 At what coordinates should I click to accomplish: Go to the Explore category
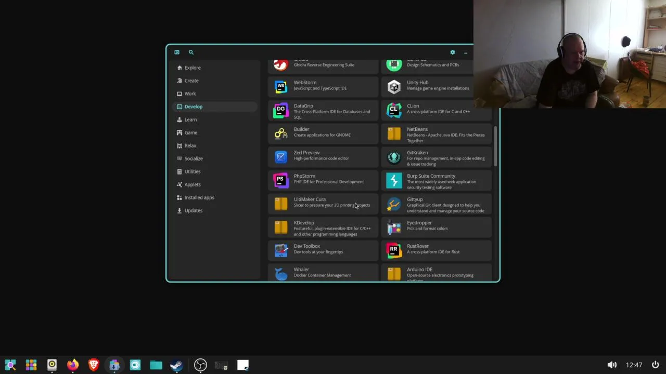pos(214,68)
